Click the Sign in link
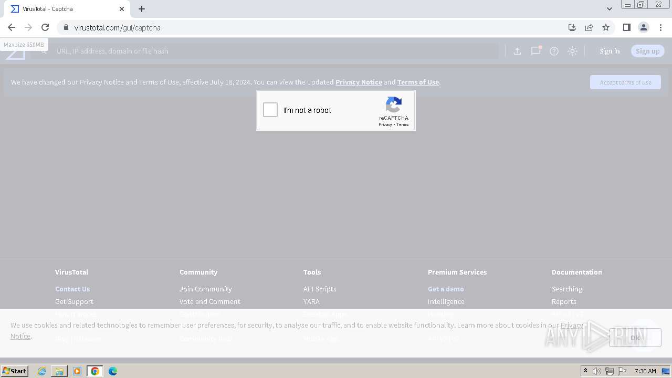The height and width of the screenshot is (378, 672). click(610, 51)
